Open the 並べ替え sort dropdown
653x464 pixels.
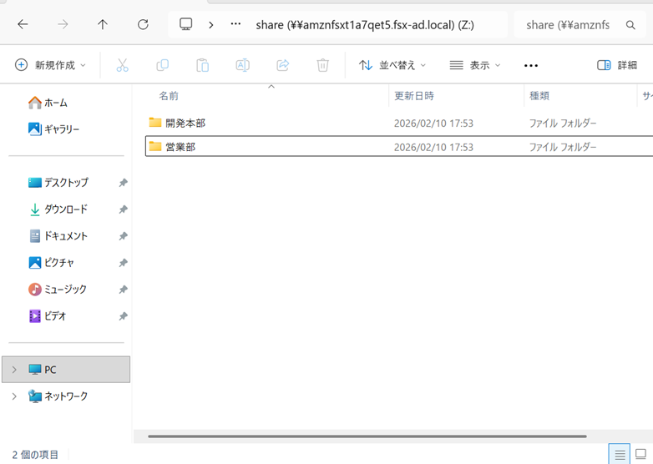[x=392, y=65]
